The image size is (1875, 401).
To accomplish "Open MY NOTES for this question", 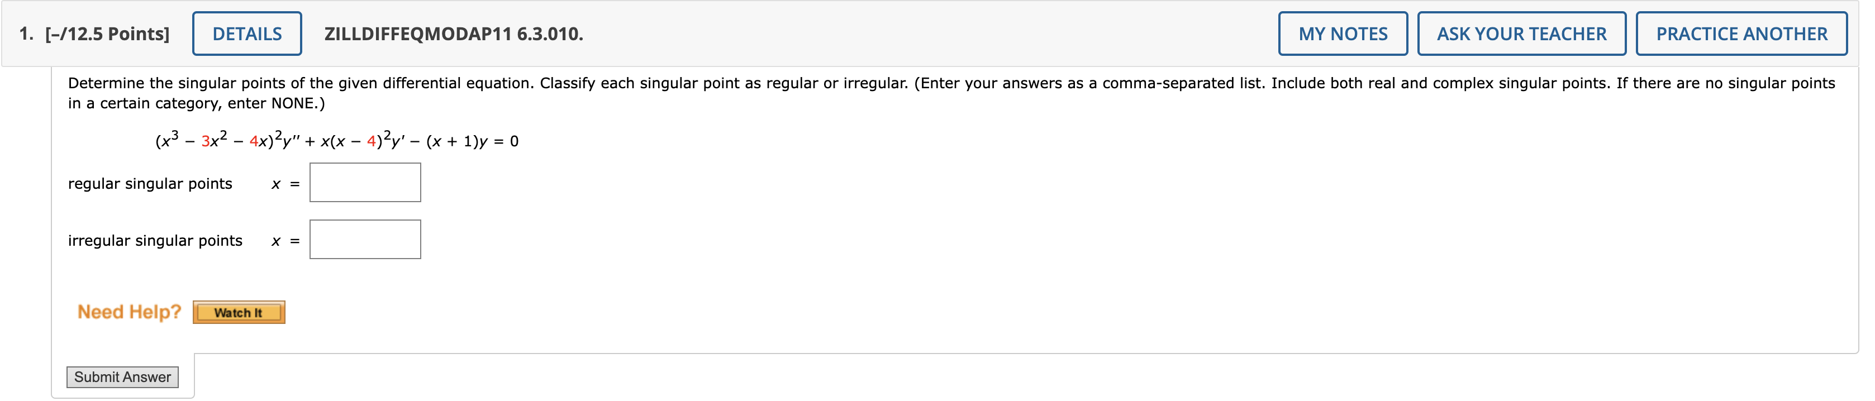I will click(1342, 32).
